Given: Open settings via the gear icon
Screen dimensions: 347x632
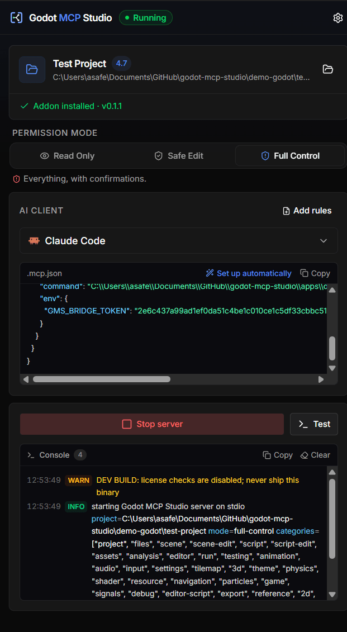Looking at the screenshot, I should point(338,18).
